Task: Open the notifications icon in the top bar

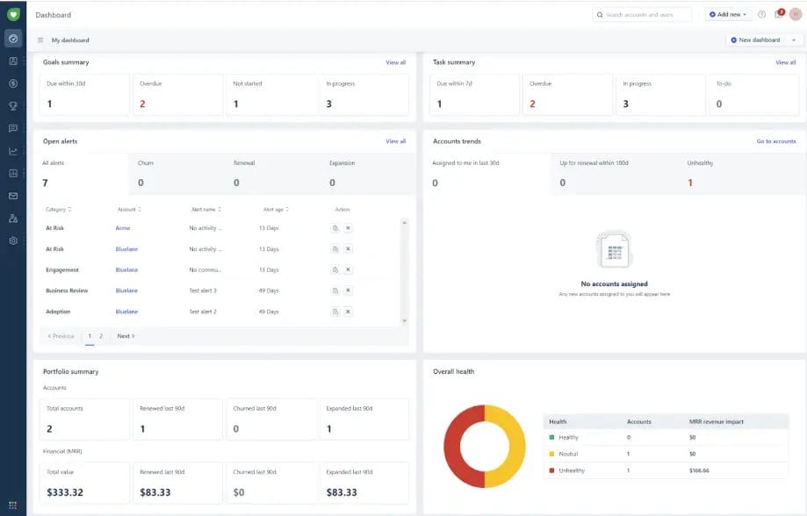Action: tap(778, 14)
